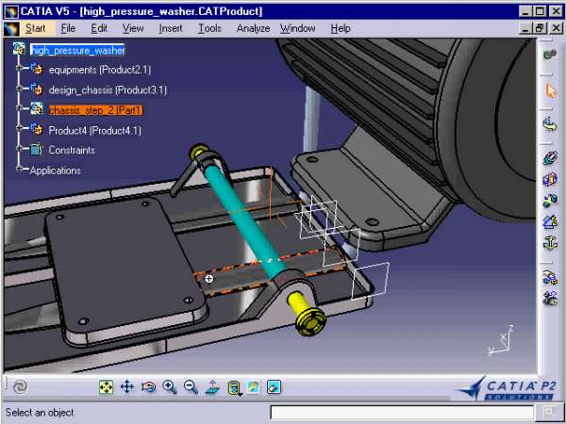Image resolution: width=566 pixels, height=424 pixels.
Task: Click the Snap tool icon below Manipulation
Action: click(550, 299)
